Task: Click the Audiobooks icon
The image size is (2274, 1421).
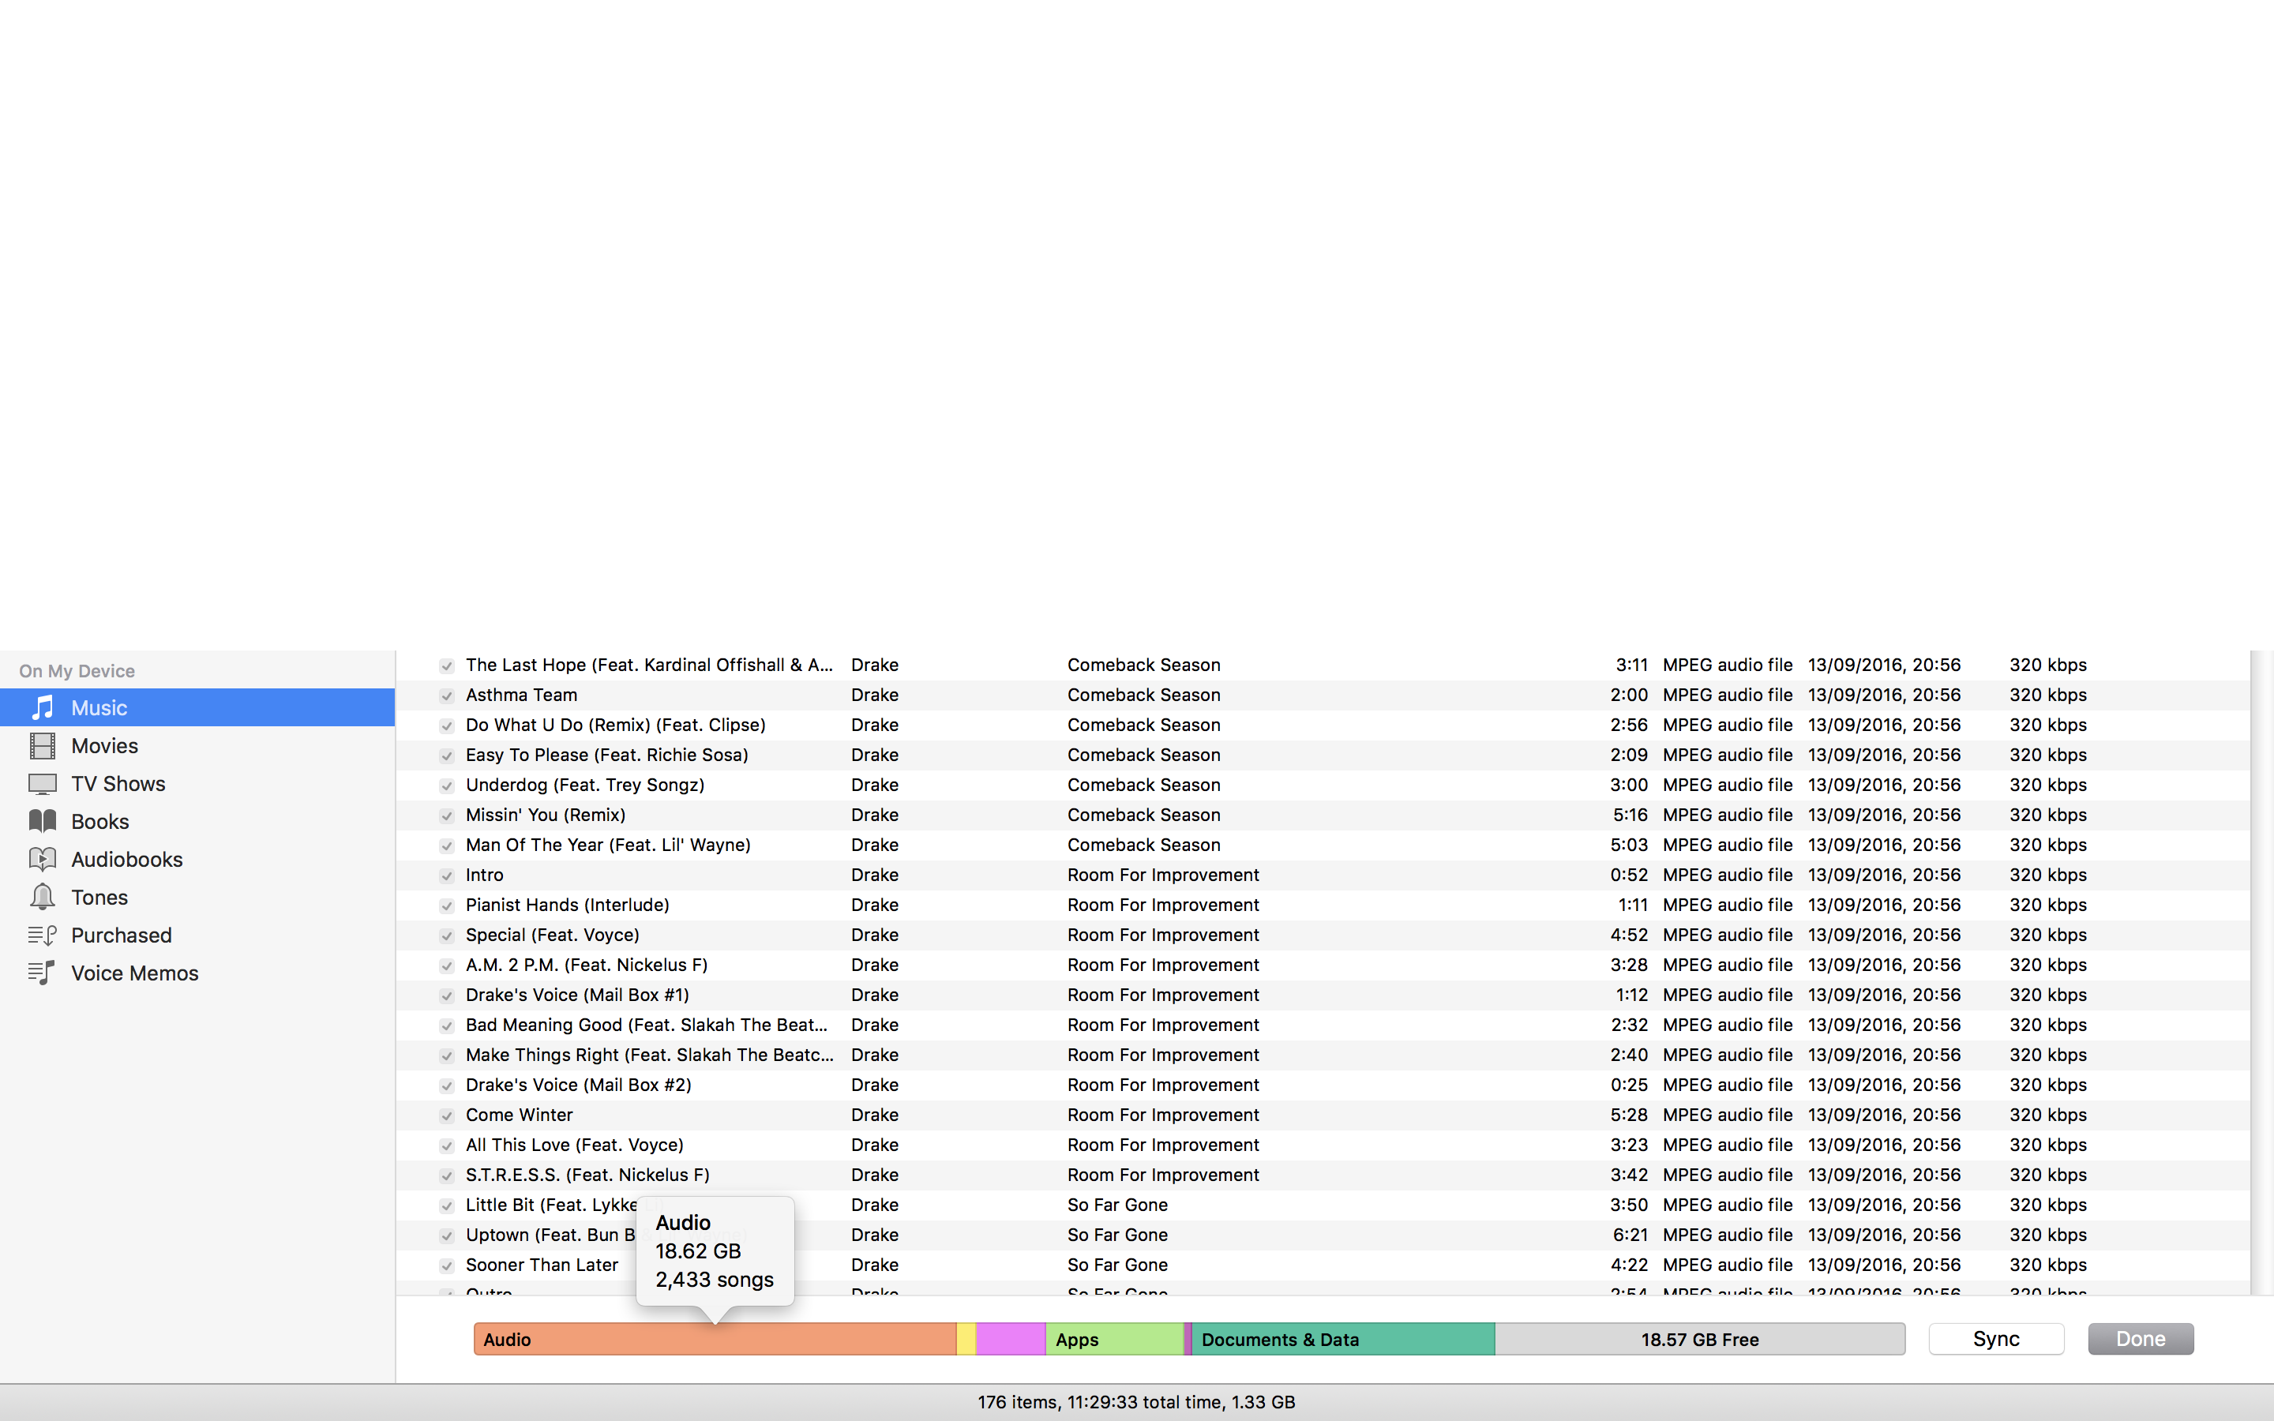Action: (43, 859)
